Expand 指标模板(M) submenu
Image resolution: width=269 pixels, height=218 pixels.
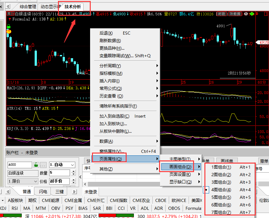tap(125, 73)
